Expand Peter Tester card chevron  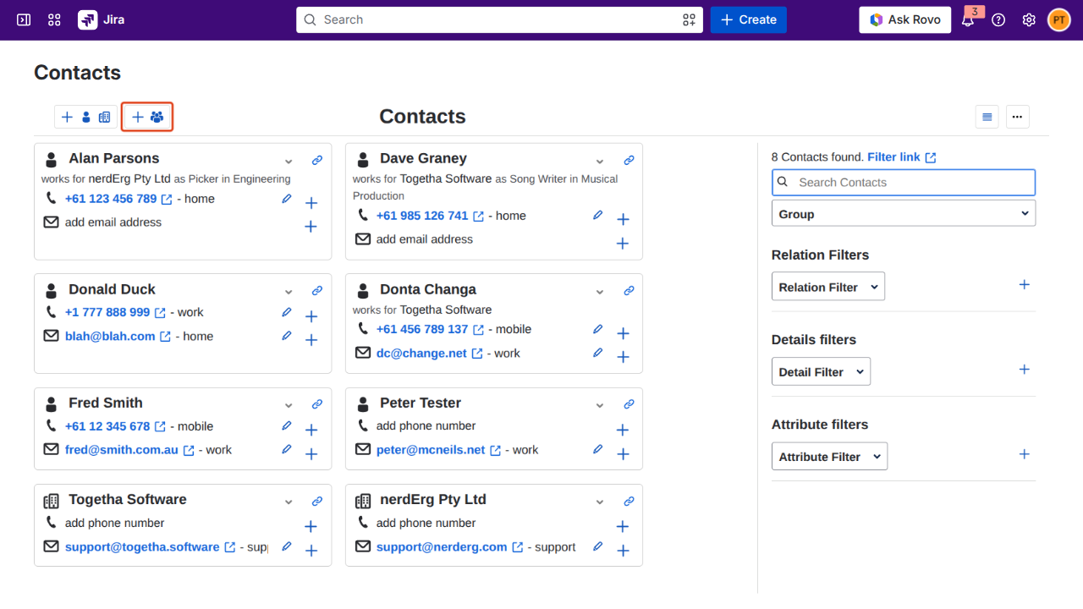pos(600,406)
